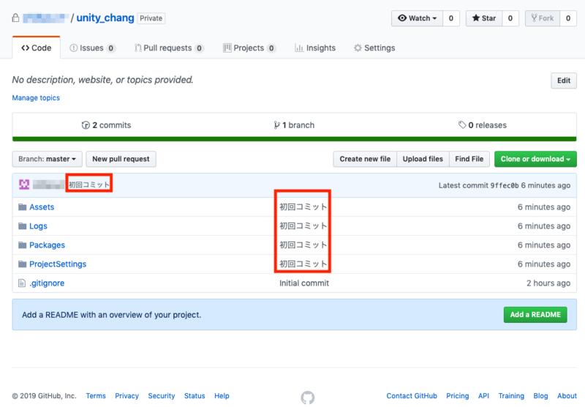
Task: View the 1 branch link
Action: pyautogui.click(x=294, y=125)
